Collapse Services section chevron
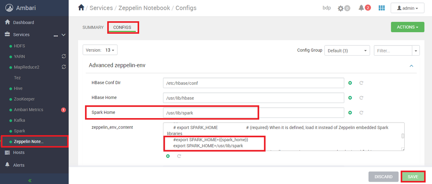This screenshot has width=432, height=184. 63,35
